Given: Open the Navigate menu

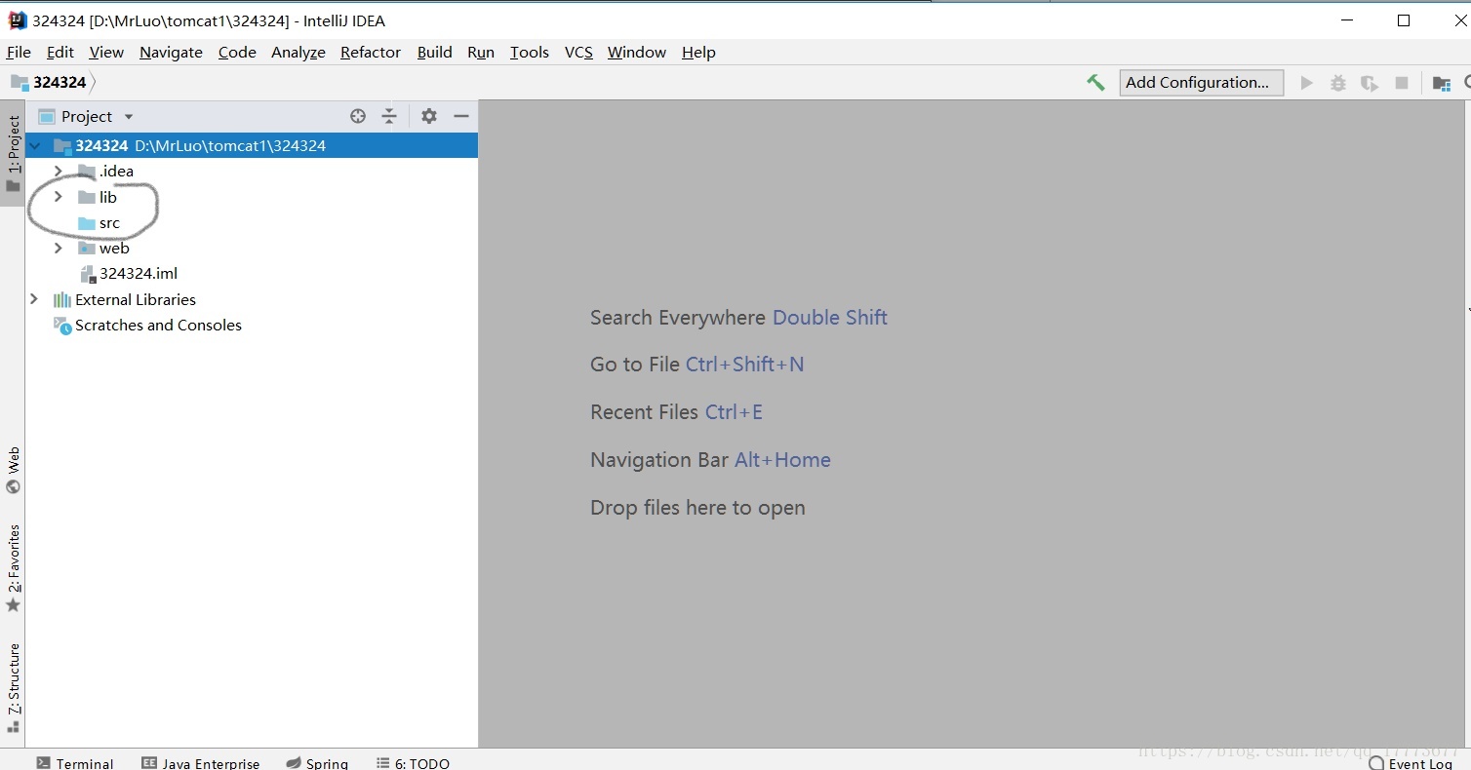Looking at the screenshot, I should coord(171,53).
